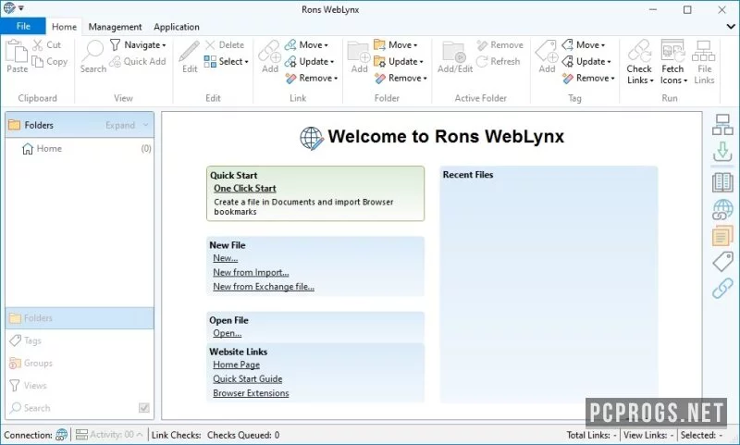Click the tag icon in right sidebar
Screen dimensions: 740x445
click(x=722, y=262)
